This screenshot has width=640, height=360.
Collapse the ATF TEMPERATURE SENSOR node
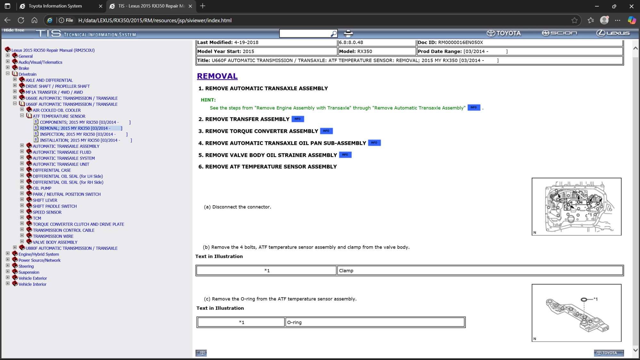(x=22, y=116)
